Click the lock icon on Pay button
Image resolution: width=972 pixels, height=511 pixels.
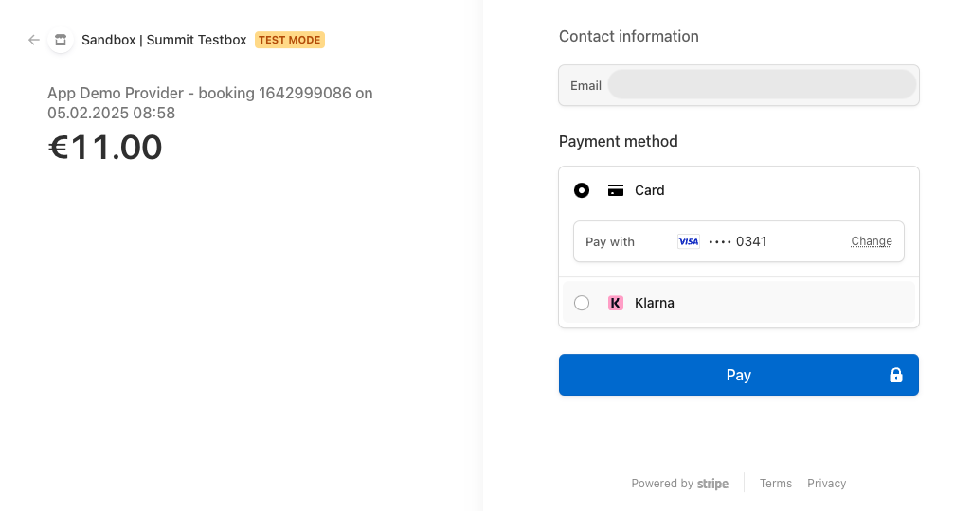[895, 376]
